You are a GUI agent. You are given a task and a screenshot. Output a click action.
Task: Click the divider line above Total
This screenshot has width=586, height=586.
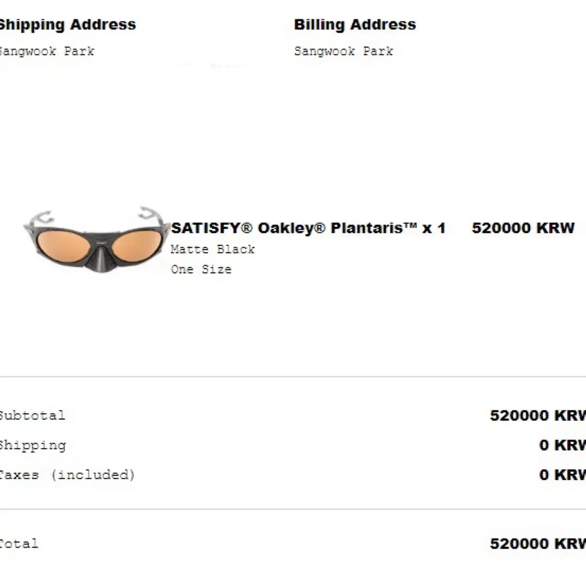pyautogui.click(x=293, y=509)
